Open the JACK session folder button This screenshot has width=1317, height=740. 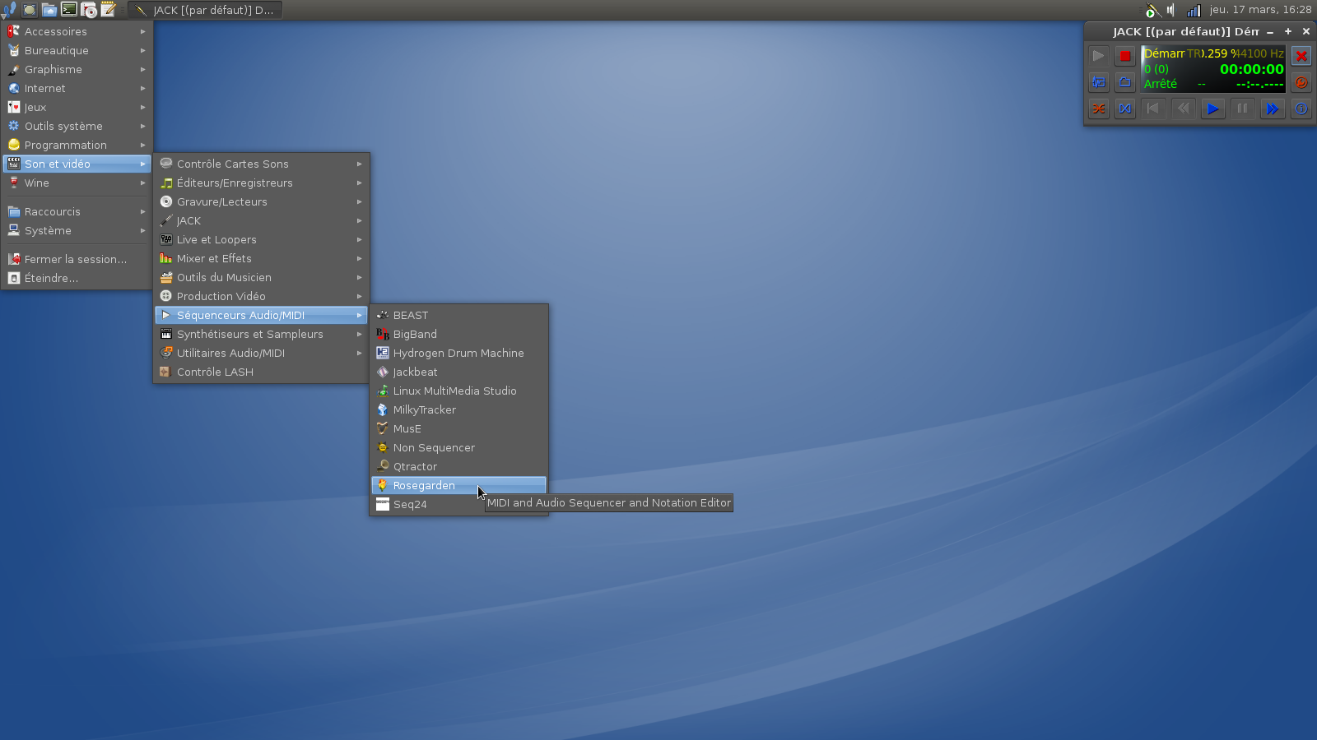coord(1125,82)
